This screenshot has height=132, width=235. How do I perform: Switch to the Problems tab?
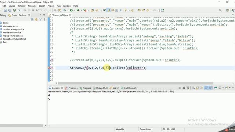71,88
